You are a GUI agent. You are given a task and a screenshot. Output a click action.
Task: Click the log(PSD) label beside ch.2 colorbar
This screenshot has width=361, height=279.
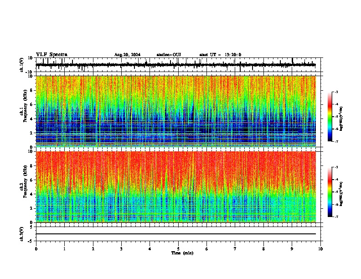pos(341,194)
